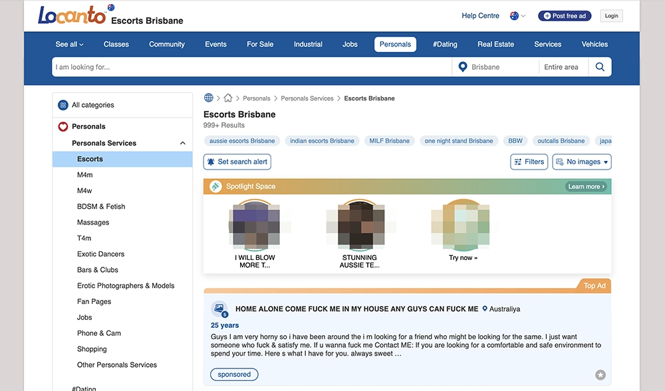Open the Help Centre link
The image size is (665, 391).
481,16
